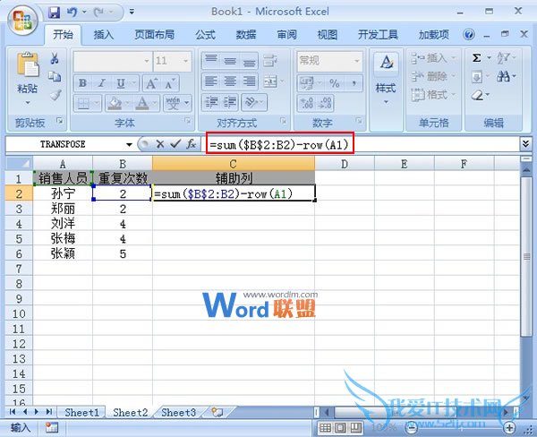Click the 删除 cells button
Viewport: 537px width, 437px height.
pyautogui.click(x=433, y=76)
